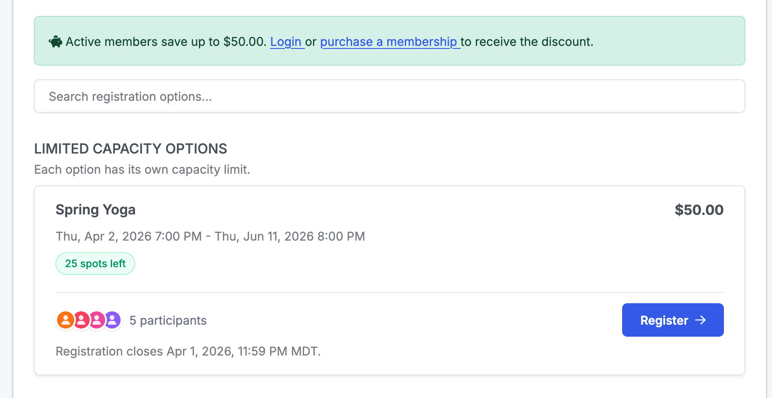Select the Spring Yoga title

click(x=96, y=210)
